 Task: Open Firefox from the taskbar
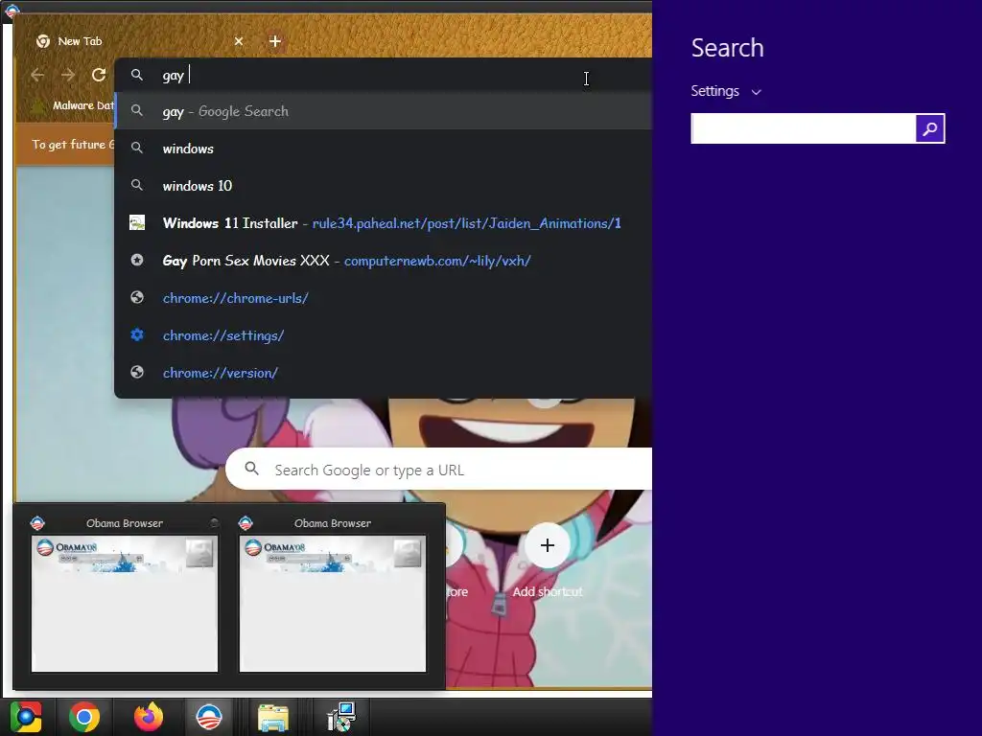tap(149, 717)
